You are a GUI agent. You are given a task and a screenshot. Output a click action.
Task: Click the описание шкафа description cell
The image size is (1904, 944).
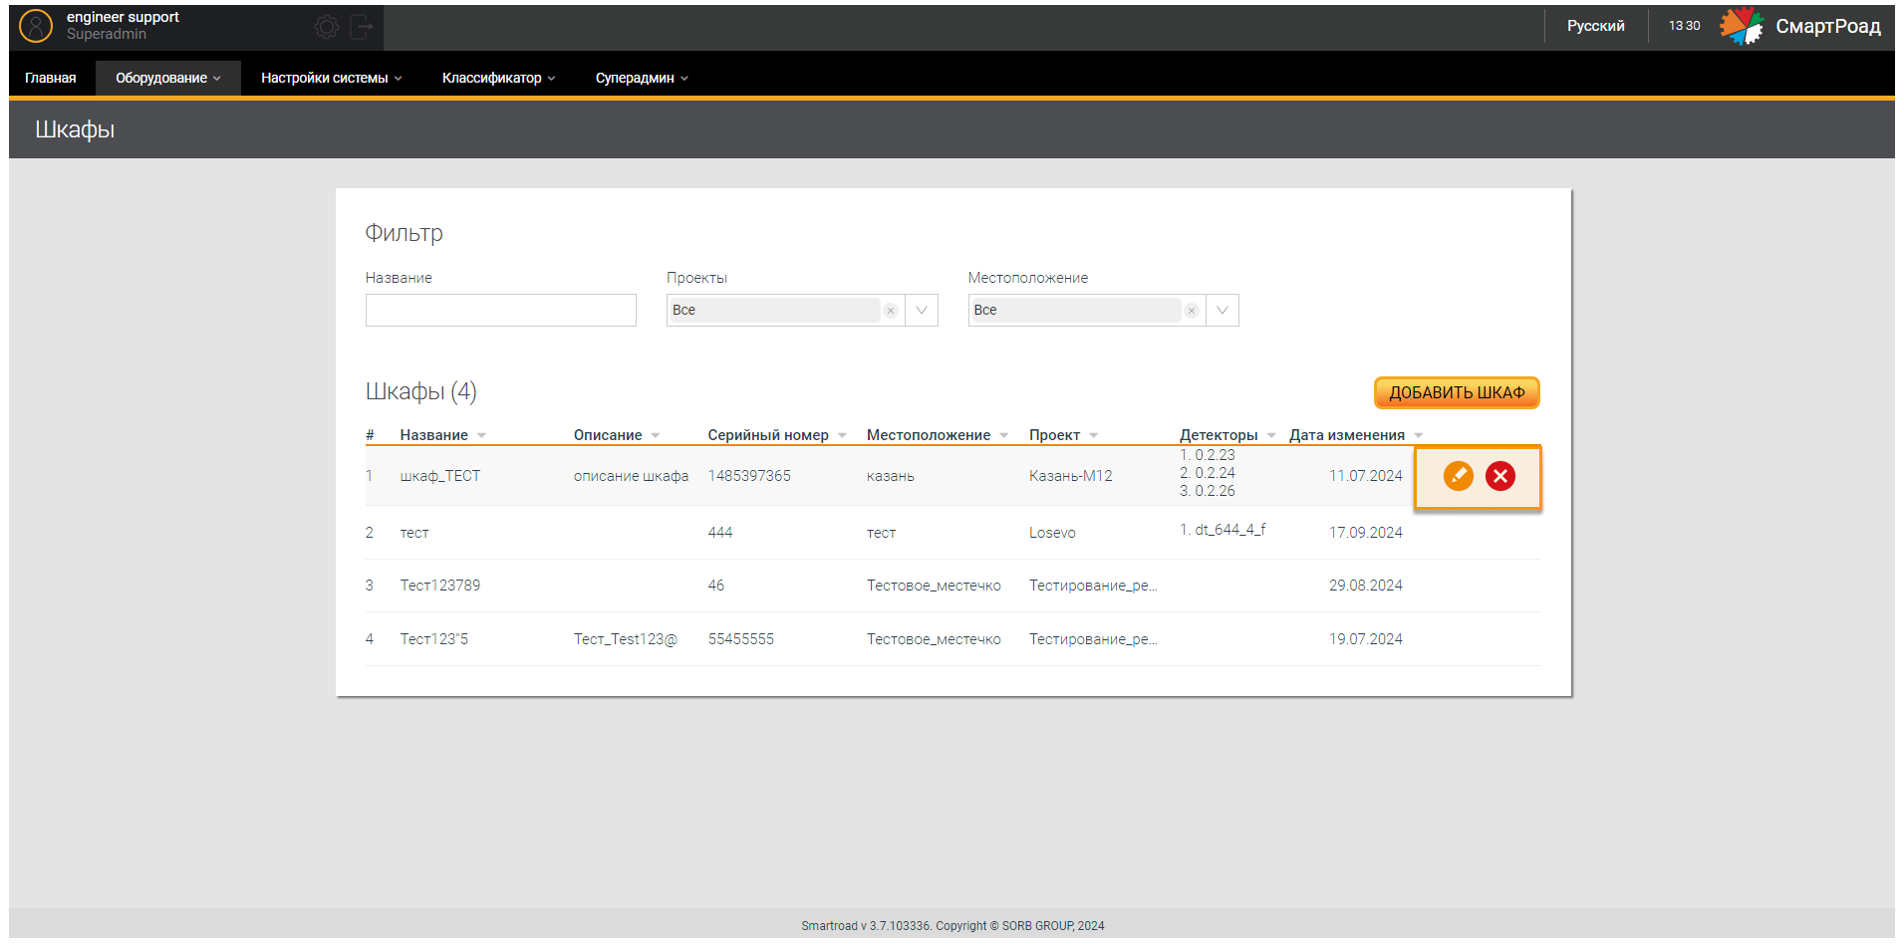(x=631, y=476)
